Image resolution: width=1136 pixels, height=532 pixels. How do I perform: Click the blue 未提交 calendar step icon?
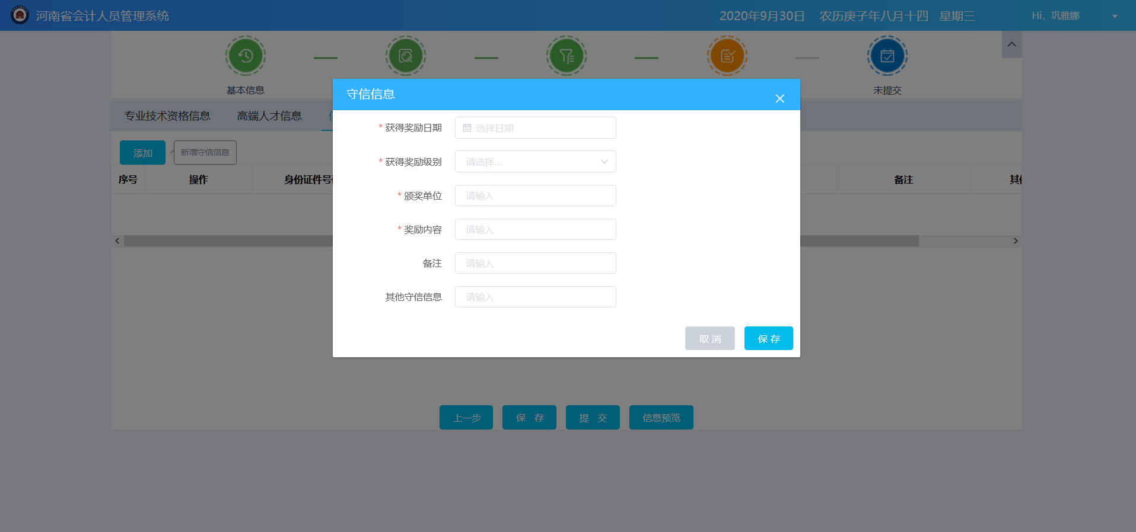(x=887, y=56)
